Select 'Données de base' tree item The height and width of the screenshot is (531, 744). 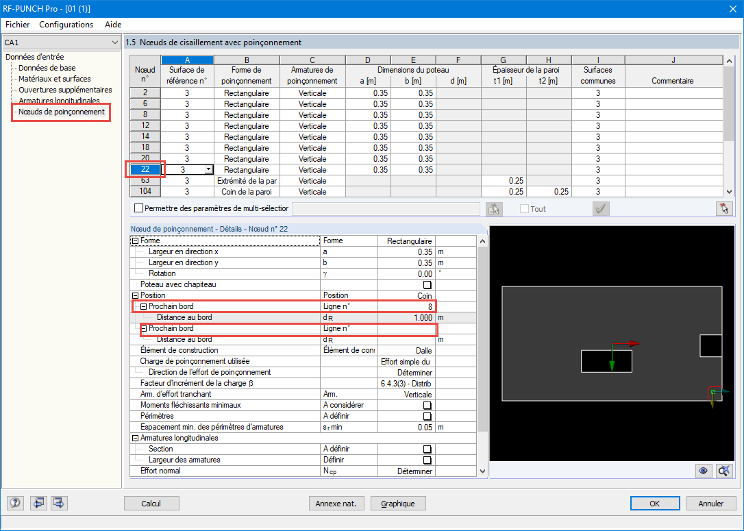coord(47,68)
